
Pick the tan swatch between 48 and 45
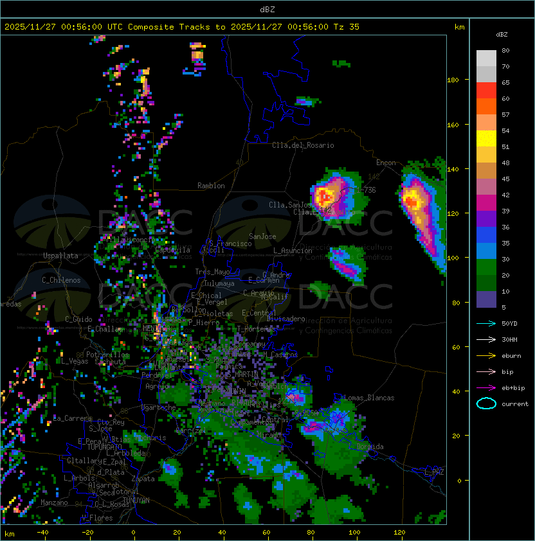(x=486, y=171)
